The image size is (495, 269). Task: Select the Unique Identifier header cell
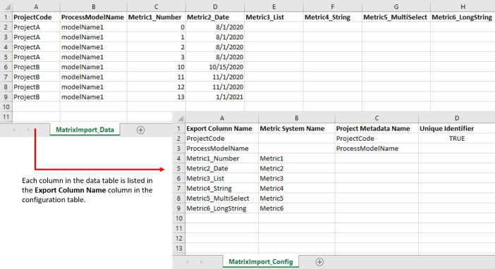click(456, 128)
